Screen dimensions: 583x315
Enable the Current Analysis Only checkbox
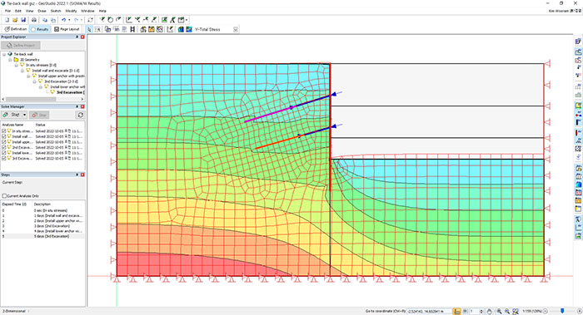coord(4,196)
